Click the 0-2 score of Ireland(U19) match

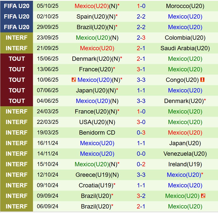[141, 164]
